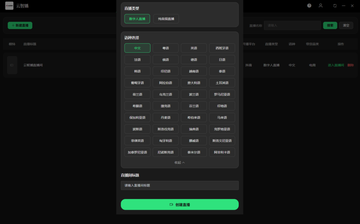Open the help question-mark icon
Screen dimensions: 360x224
(x=309, y=6)
